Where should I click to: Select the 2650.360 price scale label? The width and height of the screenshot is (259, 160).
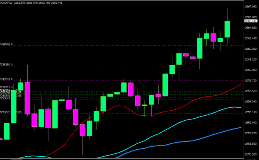[x=251, y=154]
